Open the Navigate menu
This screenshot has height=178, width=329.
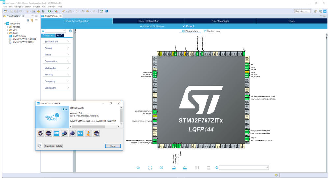18,7
